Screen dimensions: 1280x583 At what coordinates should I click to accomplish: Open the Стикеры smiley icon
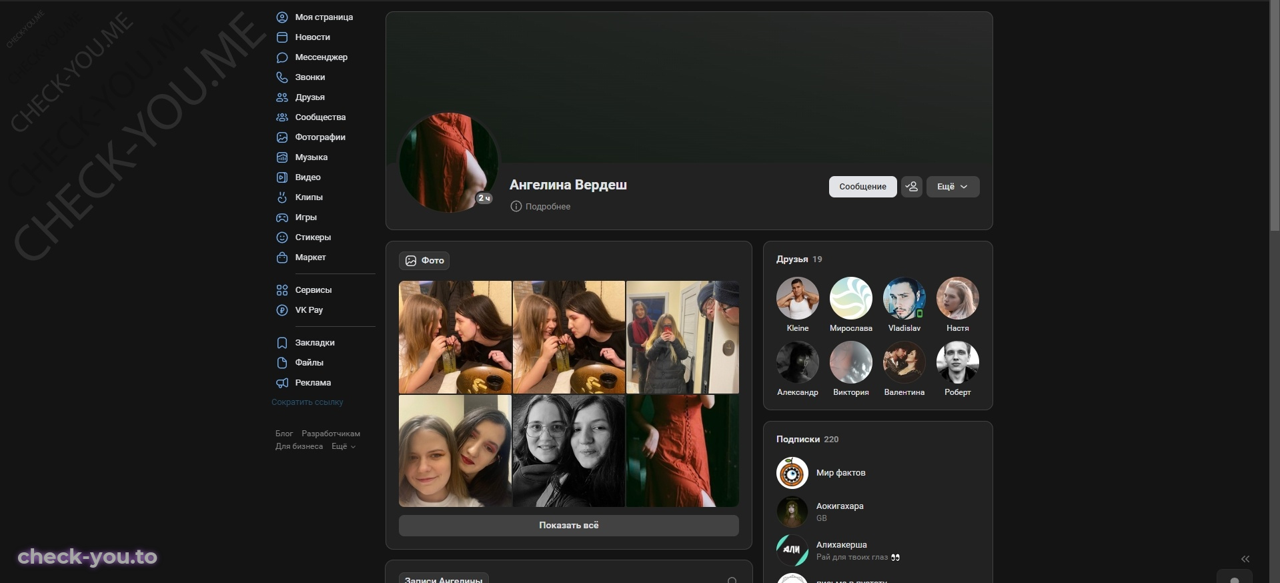[282, 237]
